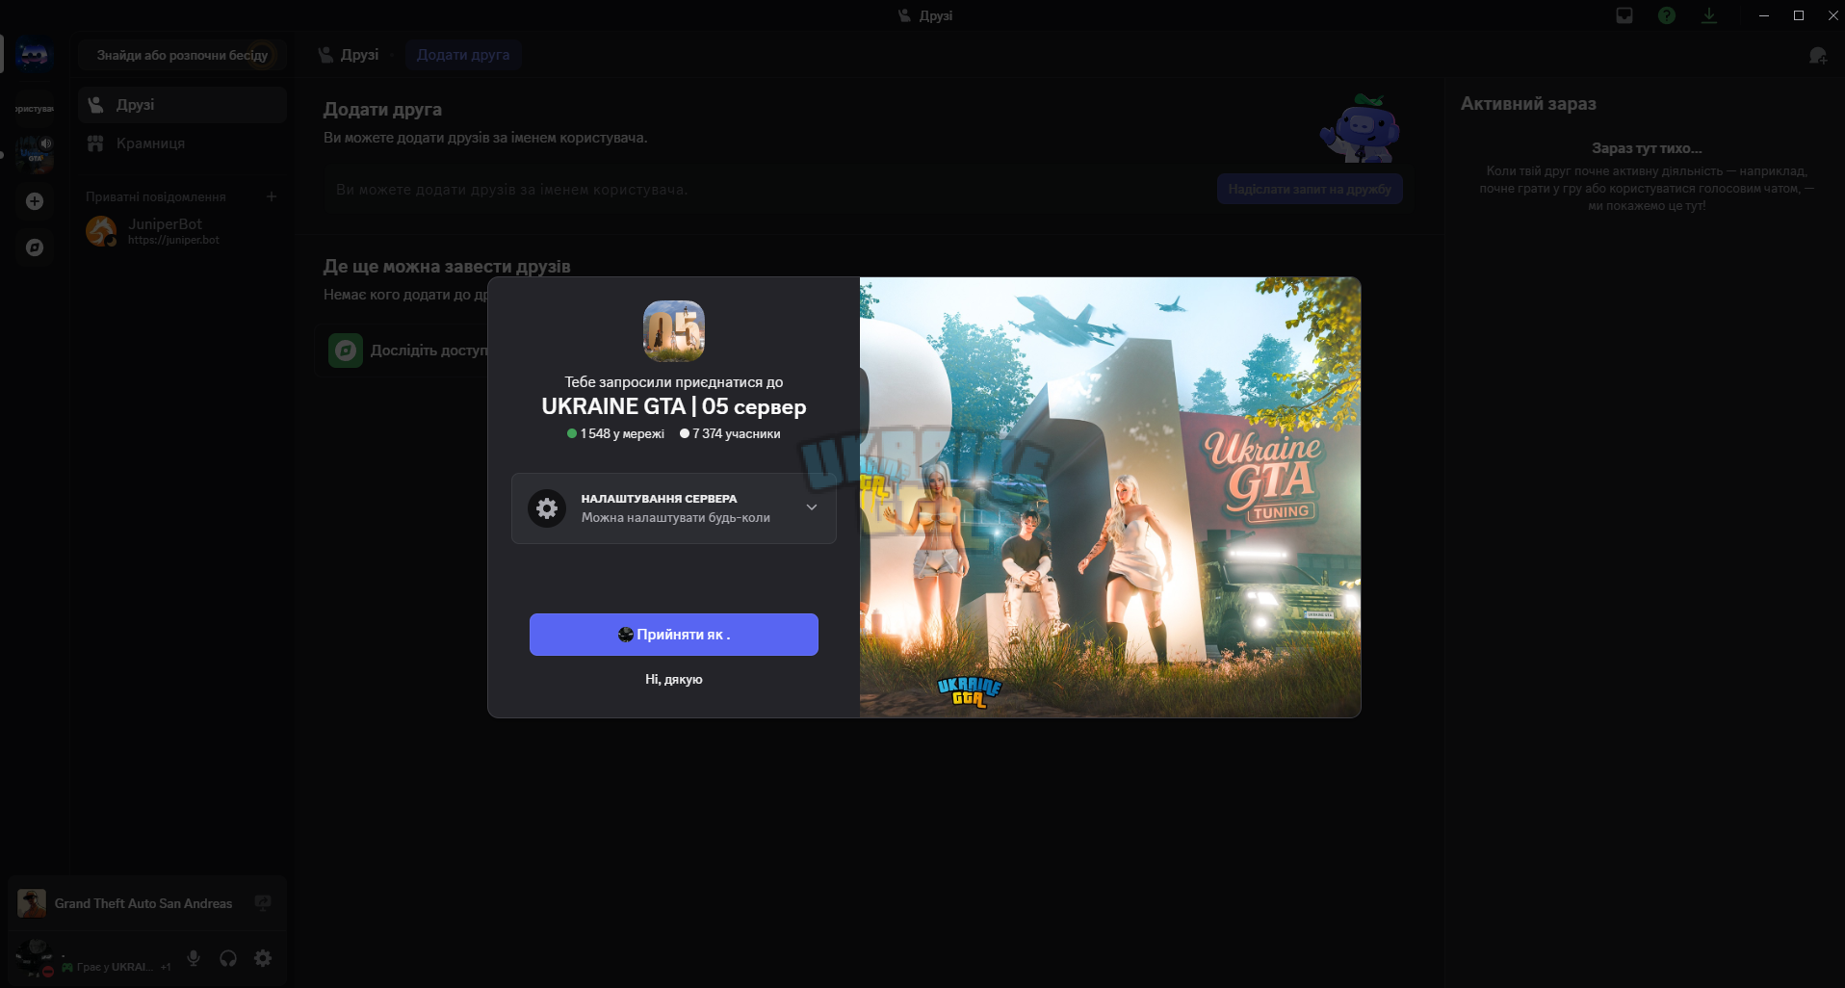Toggle microphone mute in user panel
1845x988 pixels.
pyautogui.click(x=194, y=958)
